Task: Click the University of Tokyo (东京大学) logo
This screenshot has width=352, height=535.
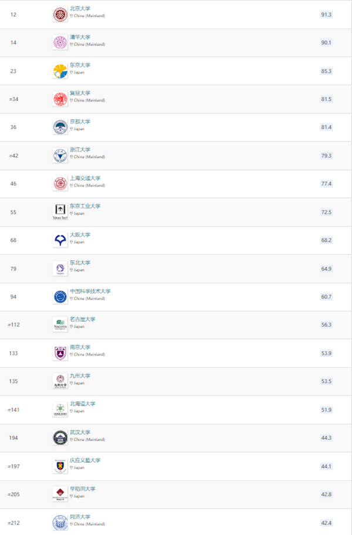Action: 60,71
